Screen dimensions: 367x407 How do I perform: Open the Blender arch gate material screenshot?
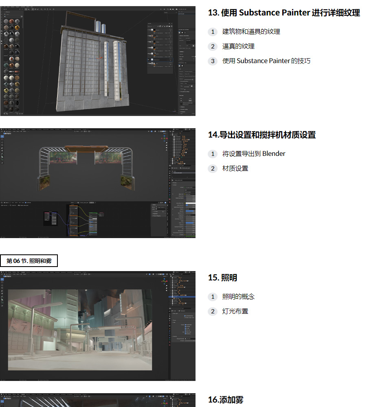click(98, 183)
